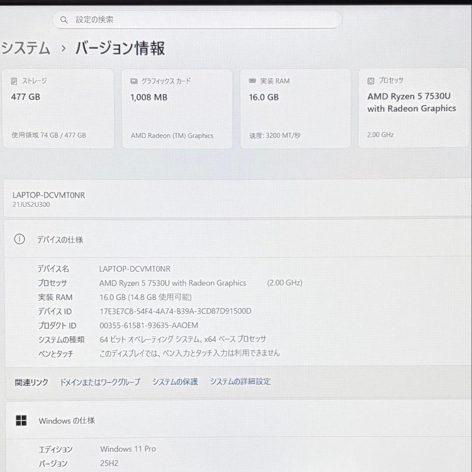Click the Windows logo beside Windows の仕様
The image size is (472, 472).
[x=21, y=420]
